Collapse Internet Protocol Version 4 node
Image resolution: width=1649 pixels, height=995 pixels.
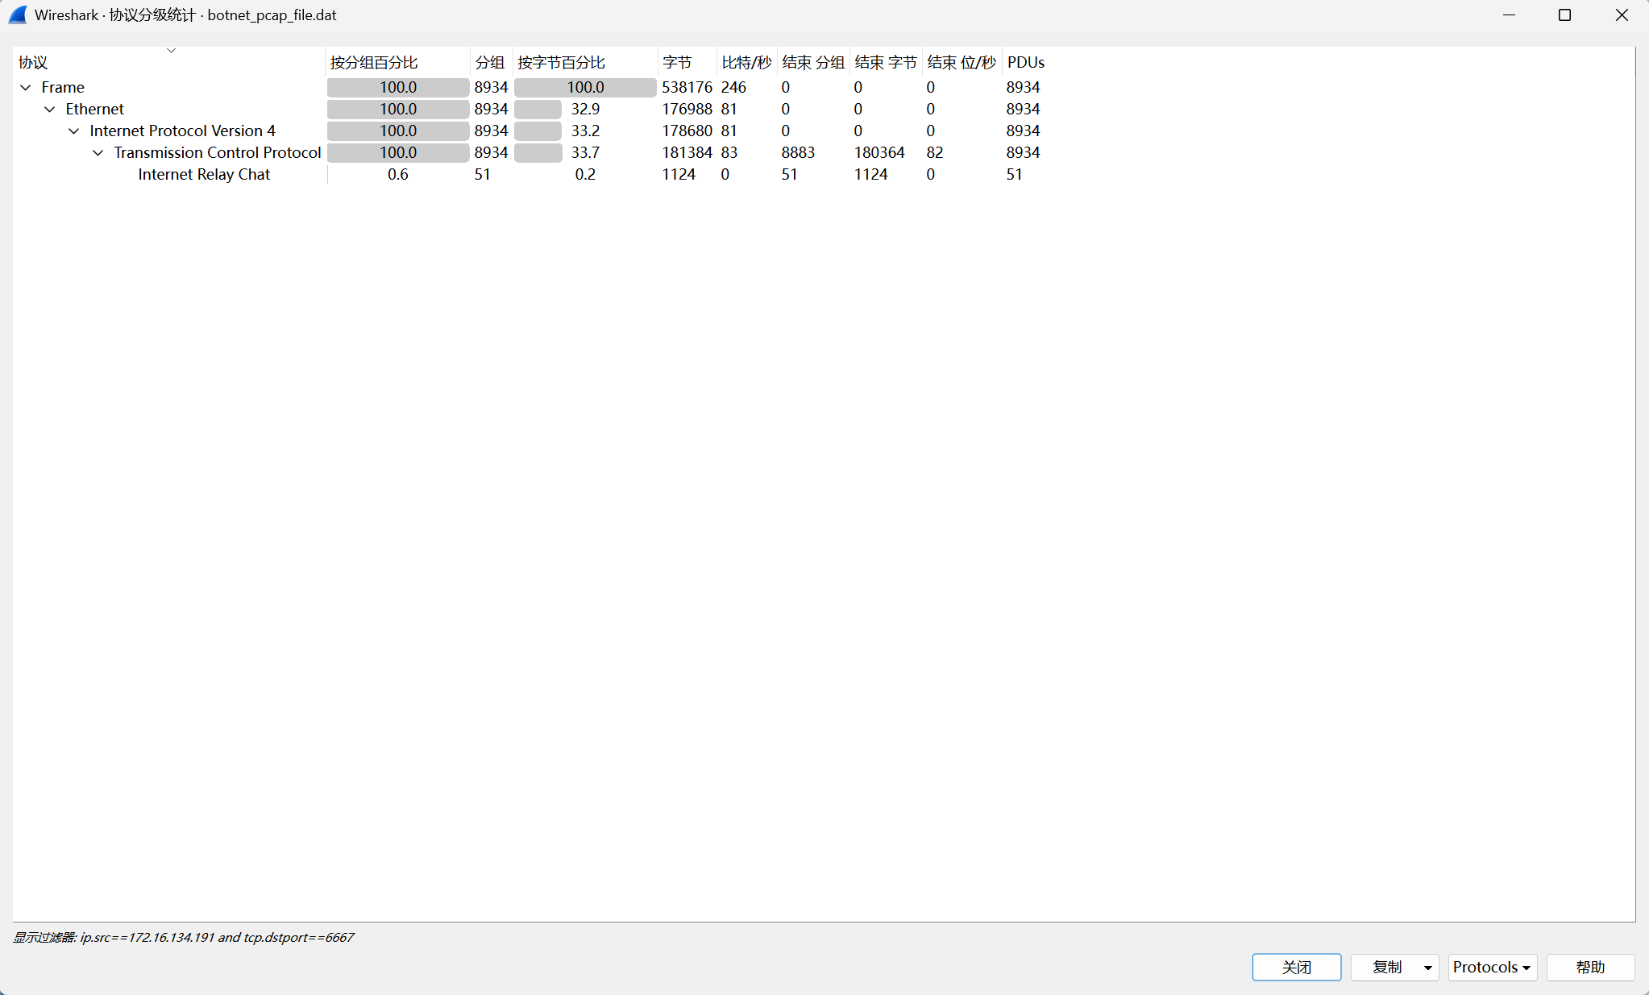[x=74, y=131]
